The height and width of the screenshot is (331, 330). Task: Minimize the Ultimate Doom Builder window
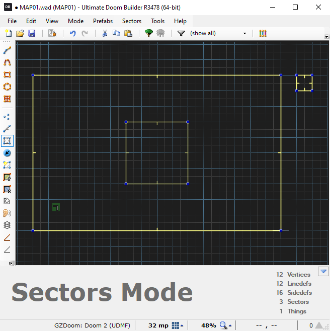273,7
